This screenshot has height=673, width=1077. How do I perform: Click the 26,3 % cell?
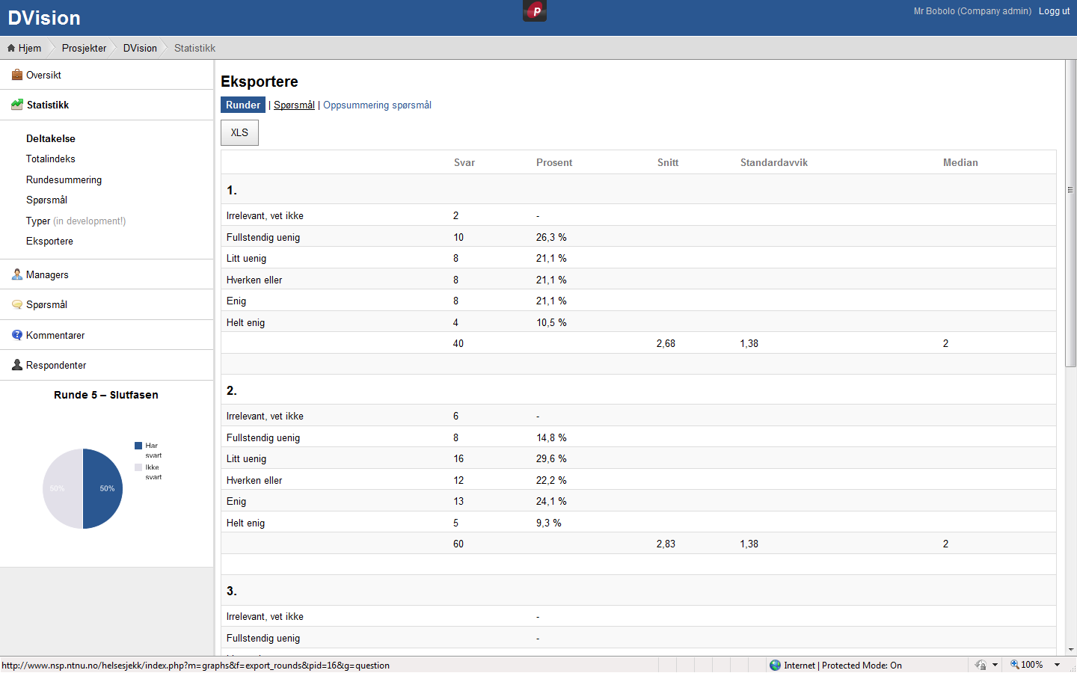click(551, 237)
